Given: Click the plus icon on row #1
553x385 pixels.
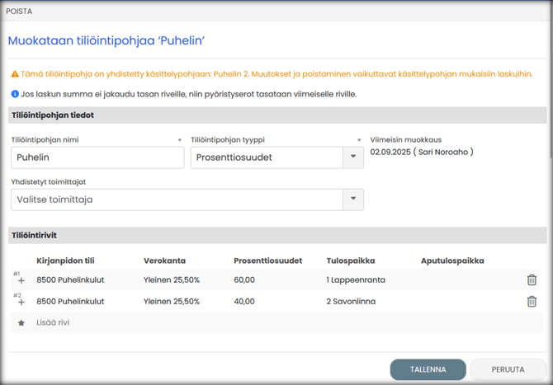Looking at the screenshot, I should tap(21, 282).
